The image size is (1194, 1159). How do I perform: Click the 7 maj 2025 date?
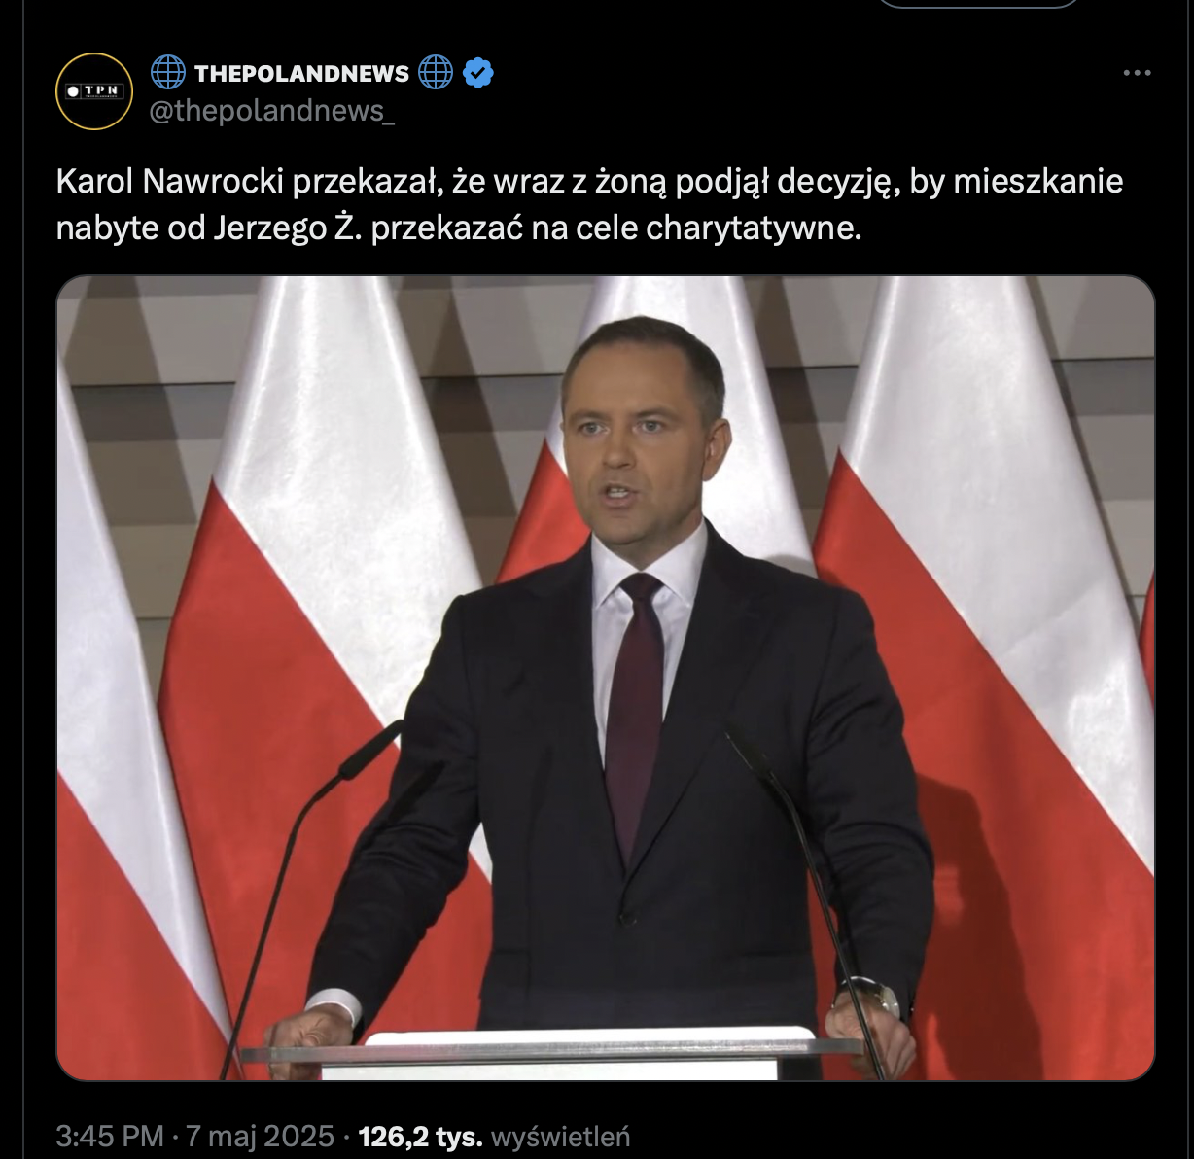coord(261,1136)
